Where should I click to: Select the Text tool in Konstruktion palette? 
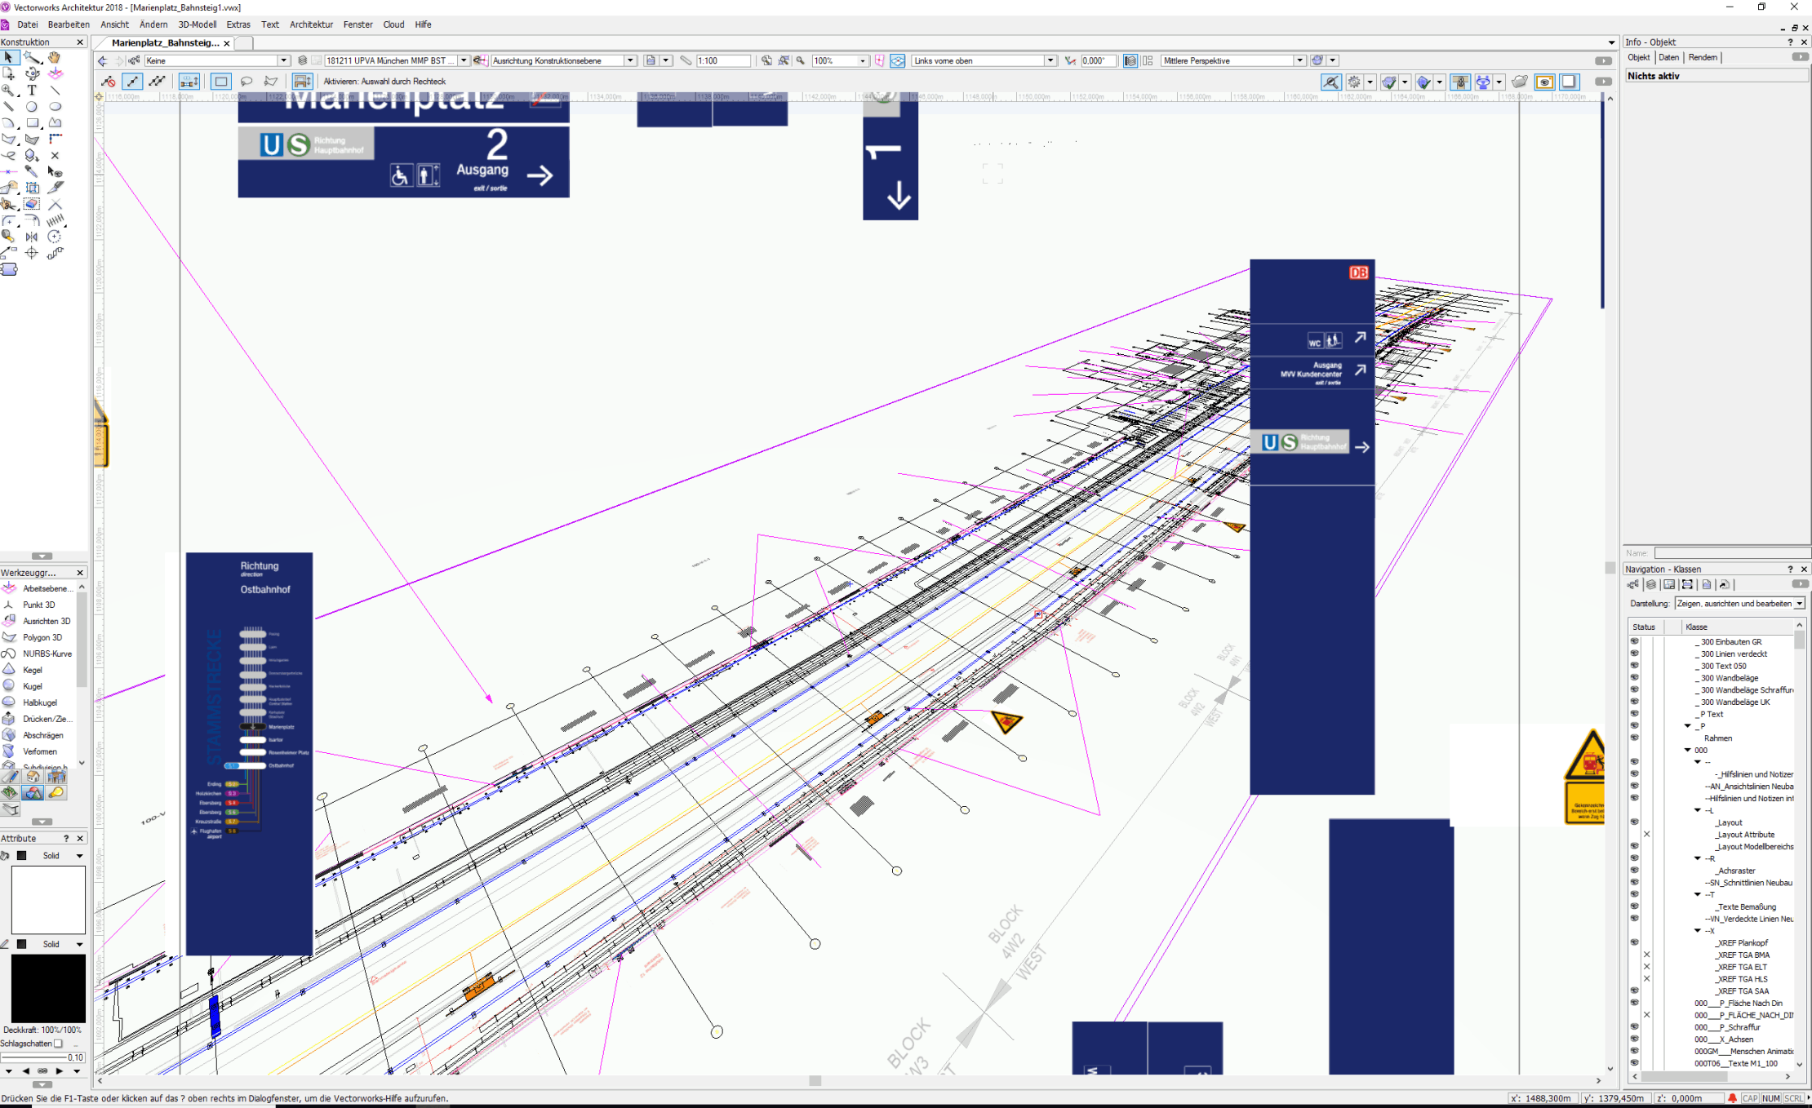32,91
